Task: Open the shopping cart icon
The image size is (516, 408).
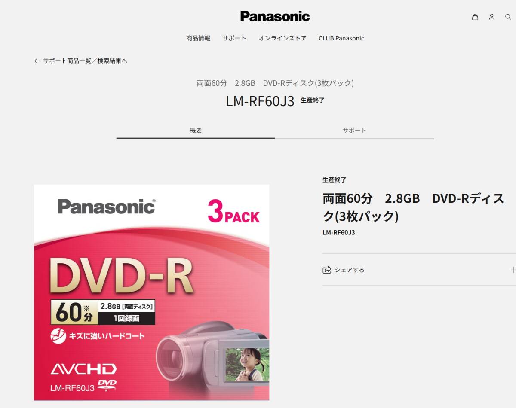Action: click(475, 17)
